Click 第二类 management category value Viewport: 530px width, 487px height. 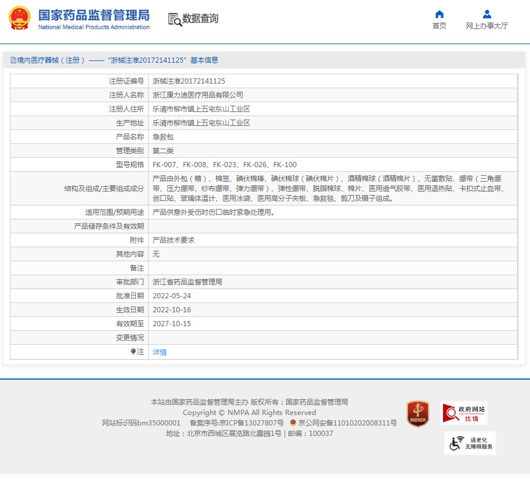coord(163,151)
